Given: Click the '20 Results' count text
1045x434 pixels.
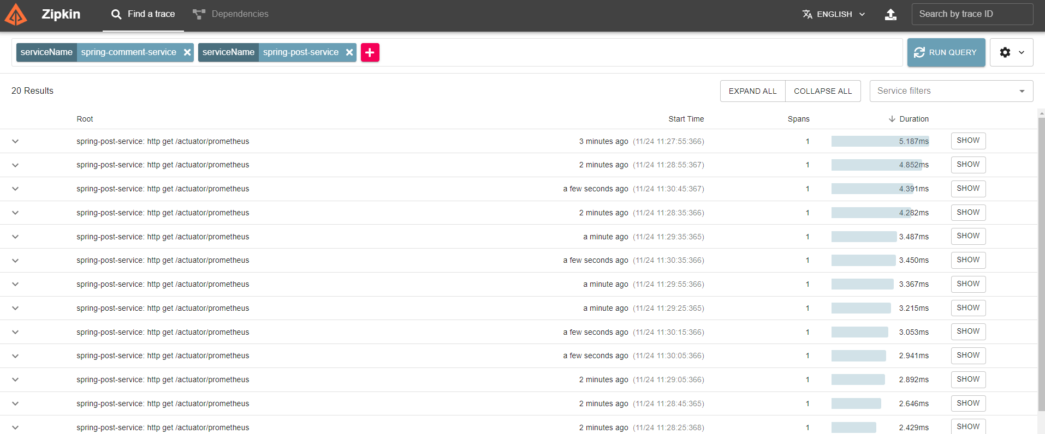Looking at the screenshot, I should pos(32,91).
